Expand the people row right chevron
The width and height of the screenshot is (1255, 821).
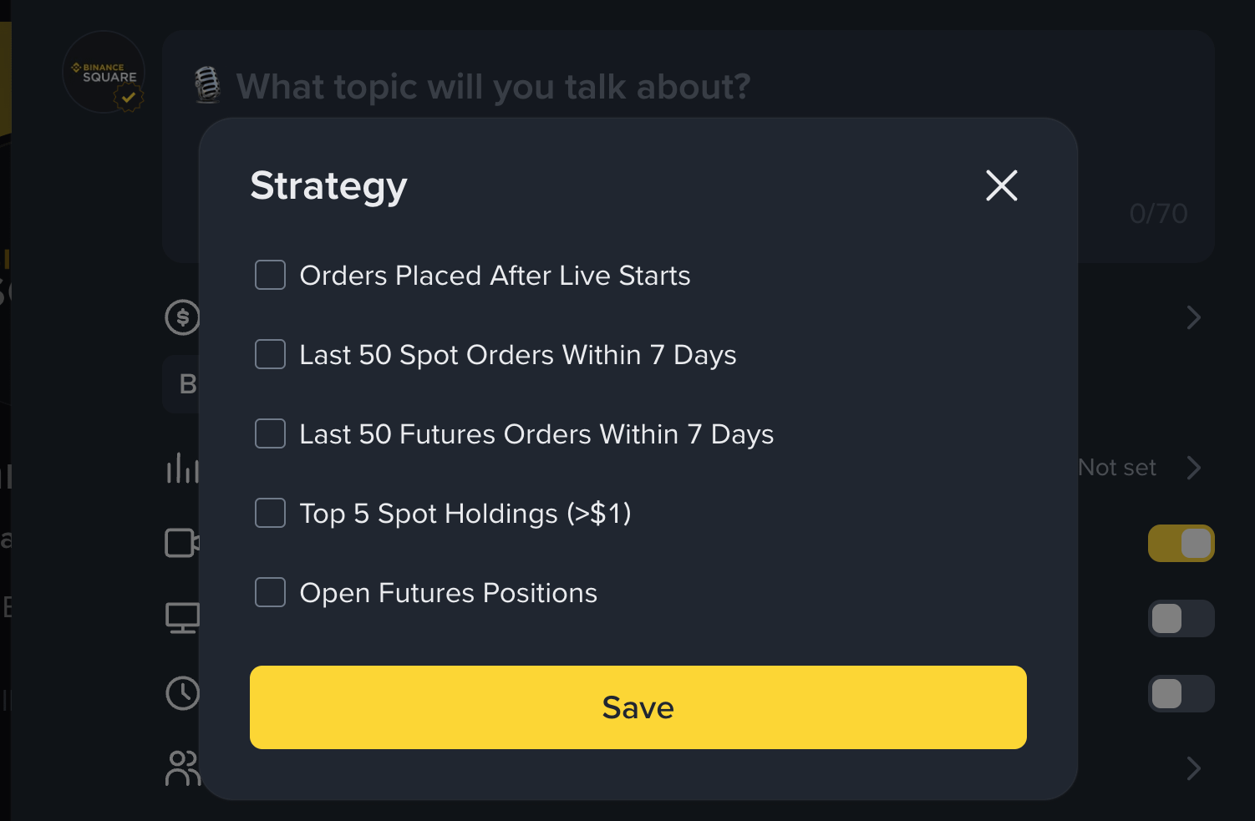tap(1193, 768)
